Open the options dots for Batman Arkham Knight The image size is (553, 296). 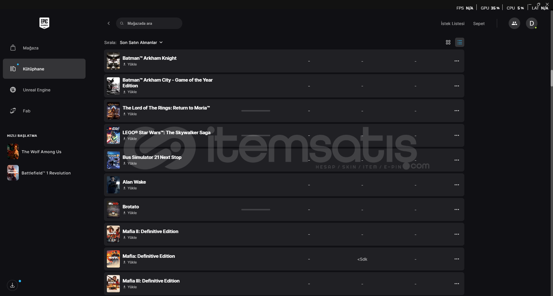coord(457,61)
